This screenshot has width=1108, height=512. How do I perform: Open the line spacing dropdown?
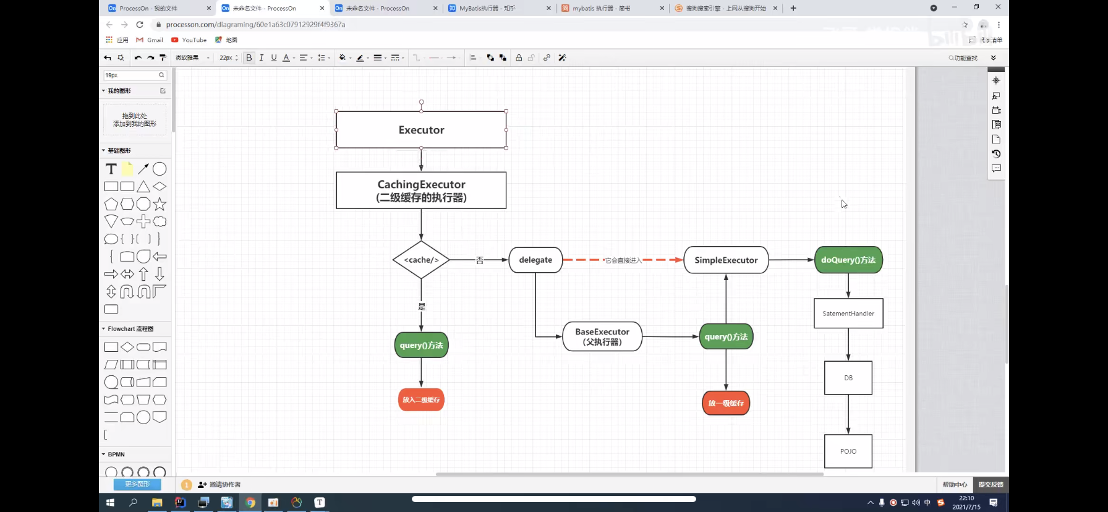[x=323, y=58]
